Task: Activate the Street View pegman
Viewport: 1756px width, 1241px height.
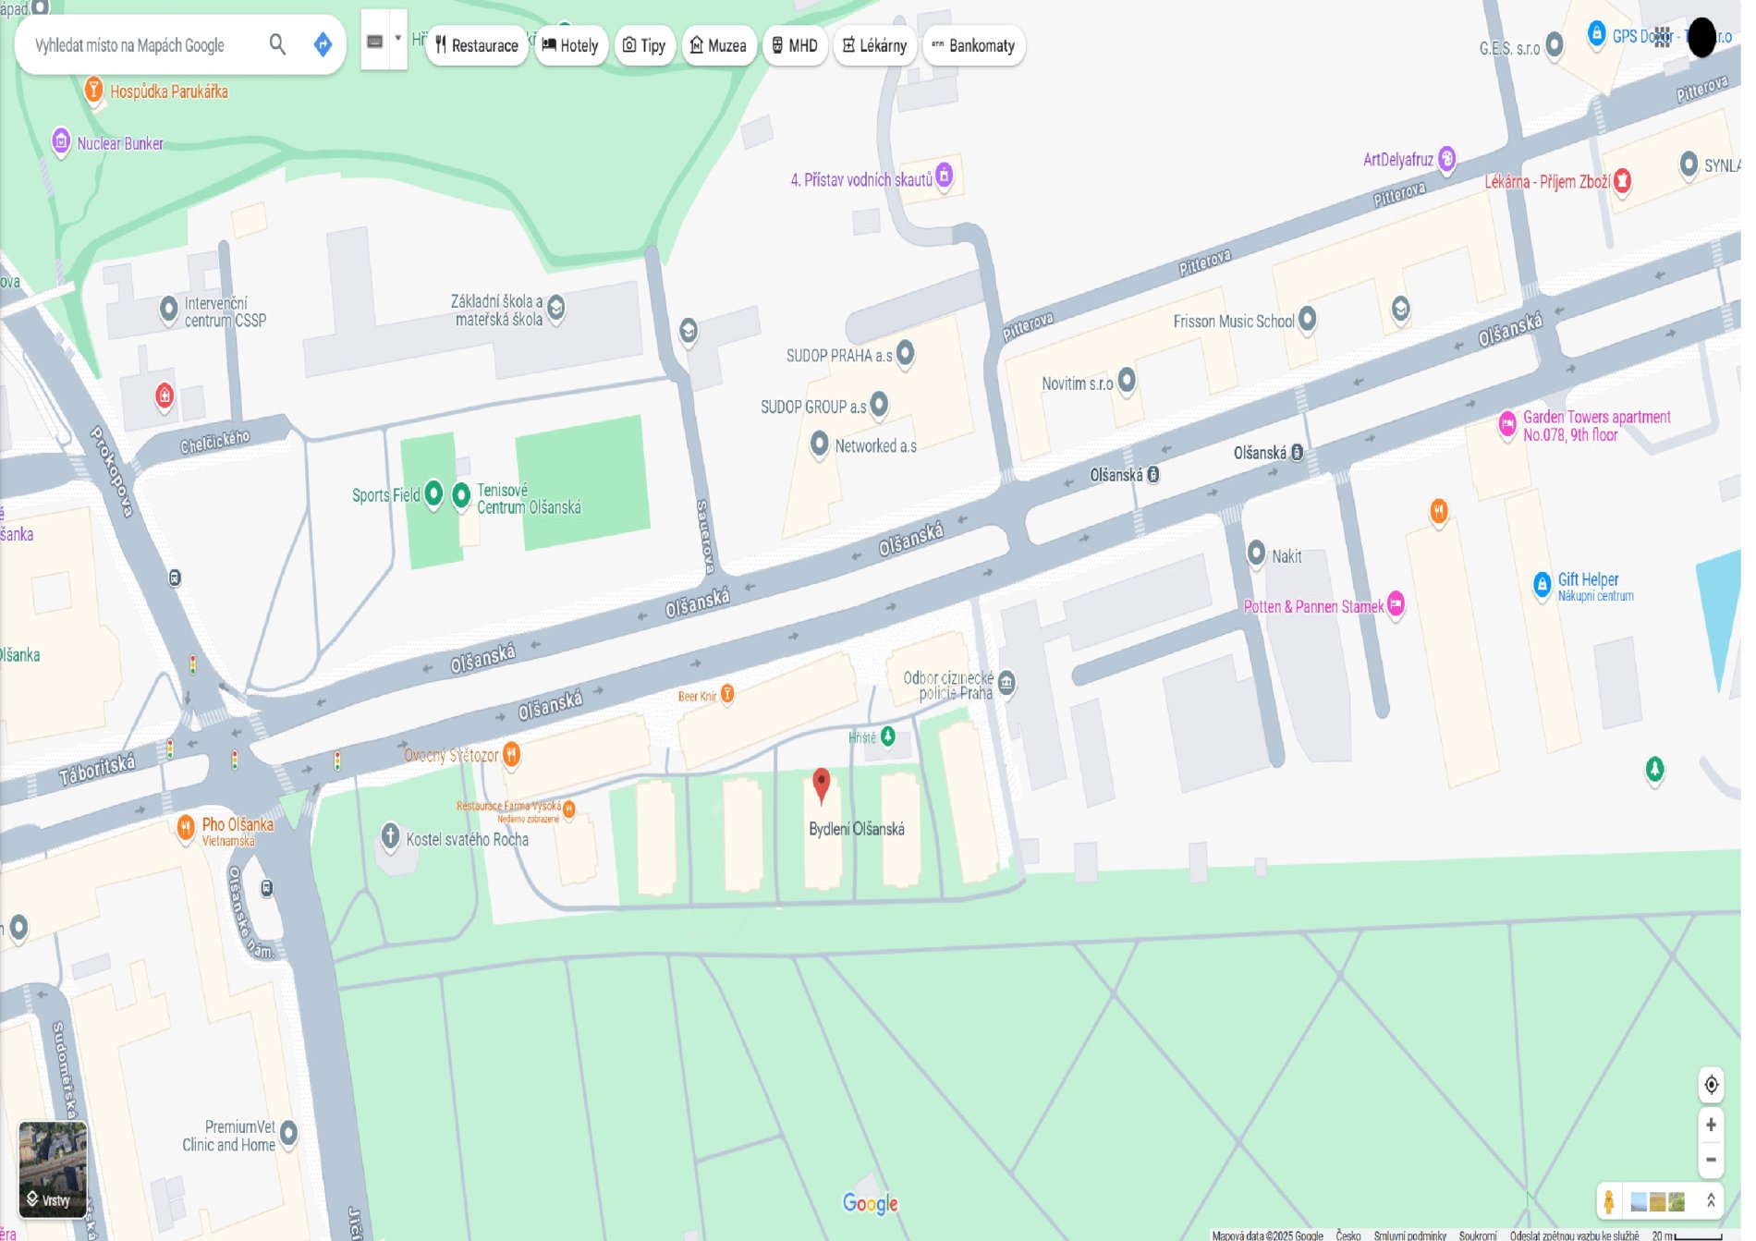Action: point(1609,1201)
